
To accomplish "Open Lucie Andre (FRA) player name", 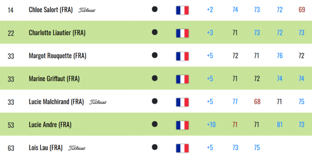I will pos(50,125).
